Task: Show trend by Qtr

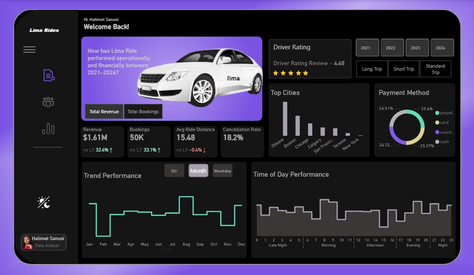Action: (174, 171)
